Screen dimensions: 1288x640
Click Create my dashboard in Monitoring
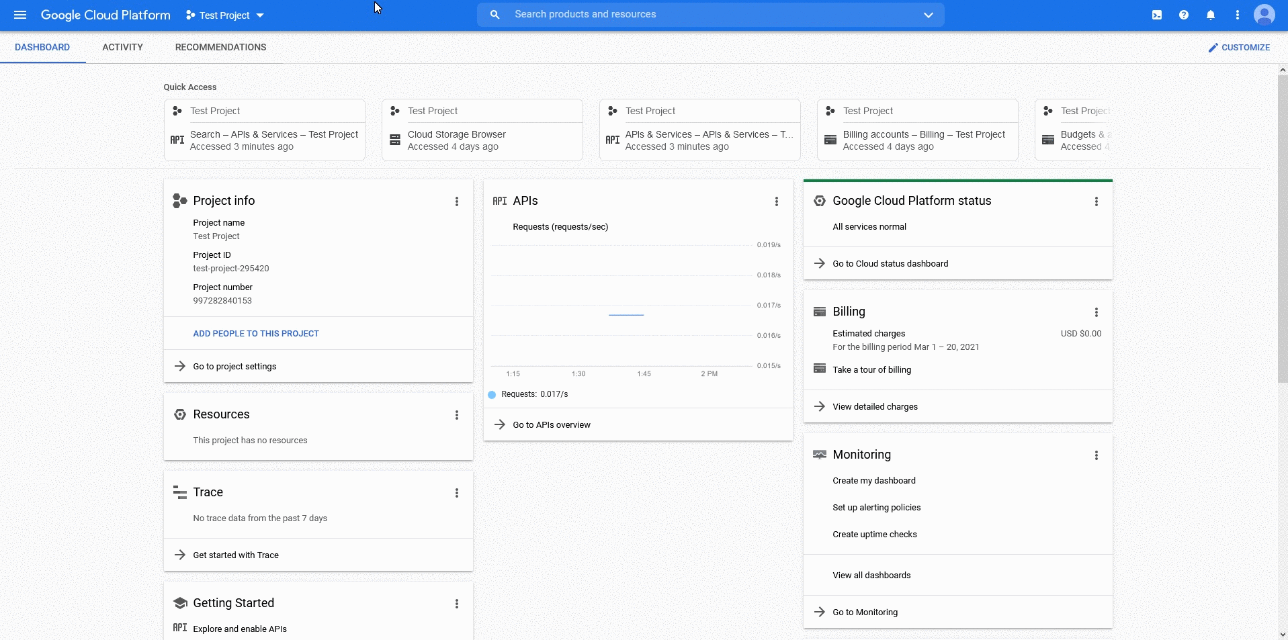(x=874, y=481)
